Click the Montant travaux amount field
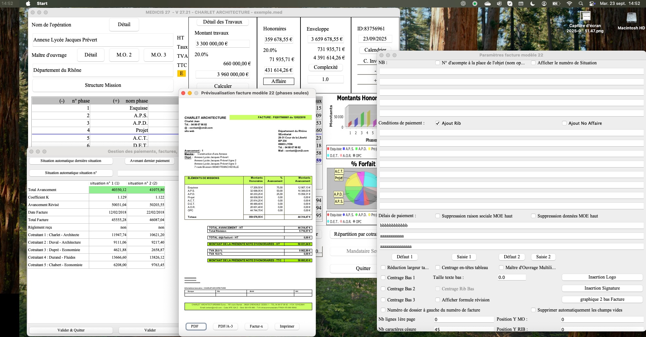This screenshot has width=646, height=337. tap(222, 44)
